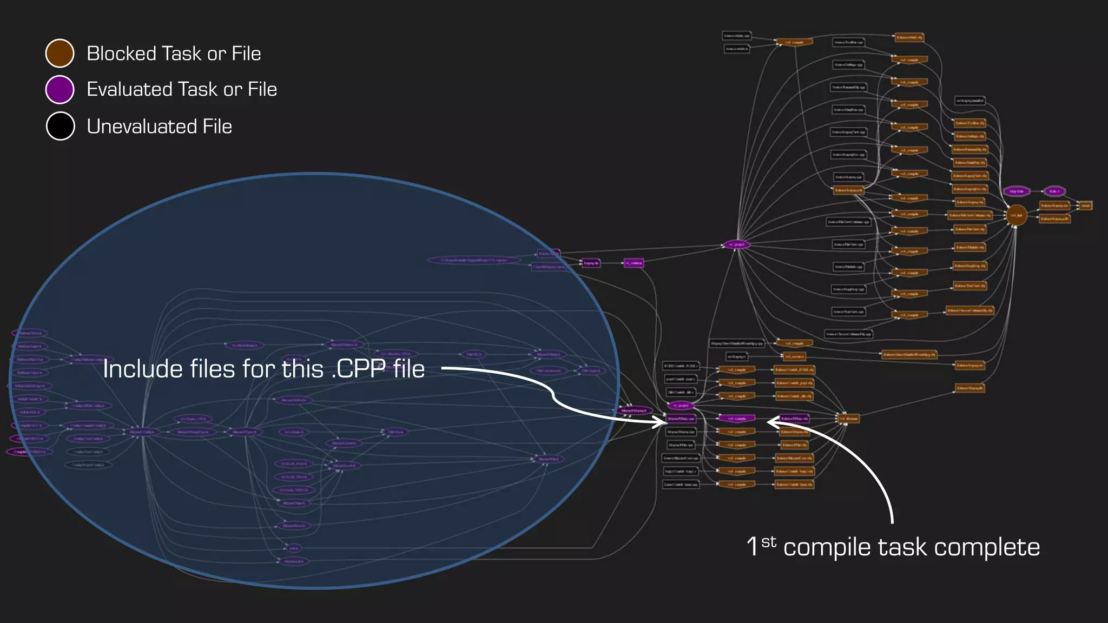Click the brown 'install' node at far right
The width and height of the screenshot is (1108, 623).
pyautogui.click(x=1085, y=206)
